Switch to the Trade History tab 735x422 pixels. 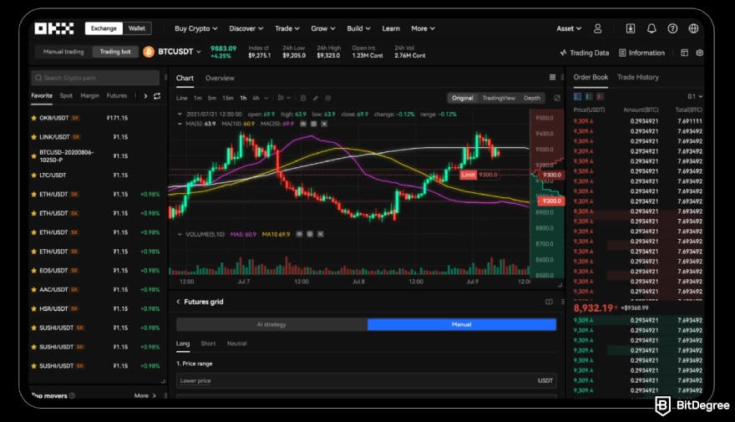(x=637, y=78)
